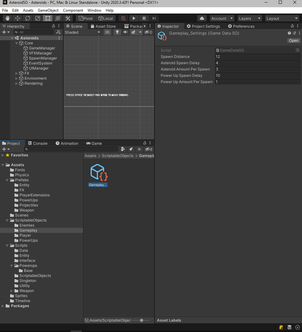Search by type icon in Project panel
Screen dimensions: 302x332
[x=123, y=149]
